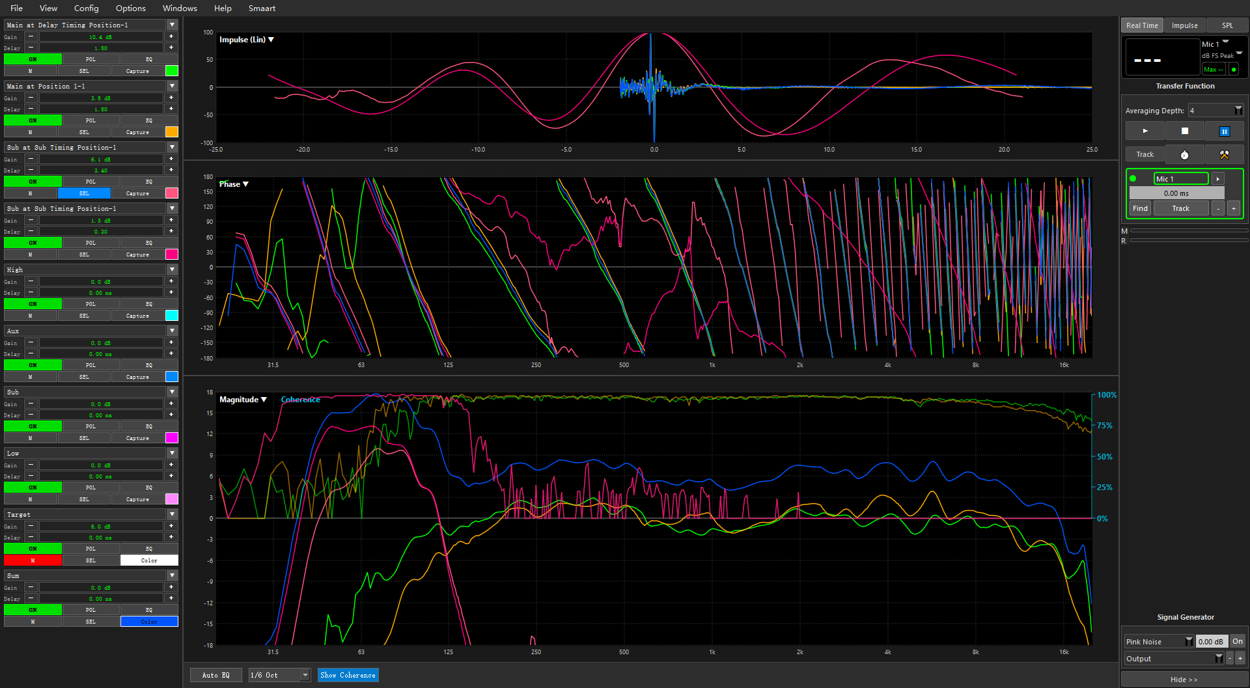Image resolution: width=1250 pixels, height=688 pixels.
Task: Expand the Pink Noise signal type dropdown
Action: pos(1188,641)
